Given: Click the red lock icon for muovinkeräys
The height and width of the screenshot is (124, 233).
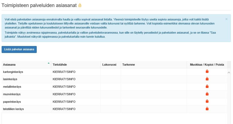Looking at the screenshot, I should click(207, 94).
